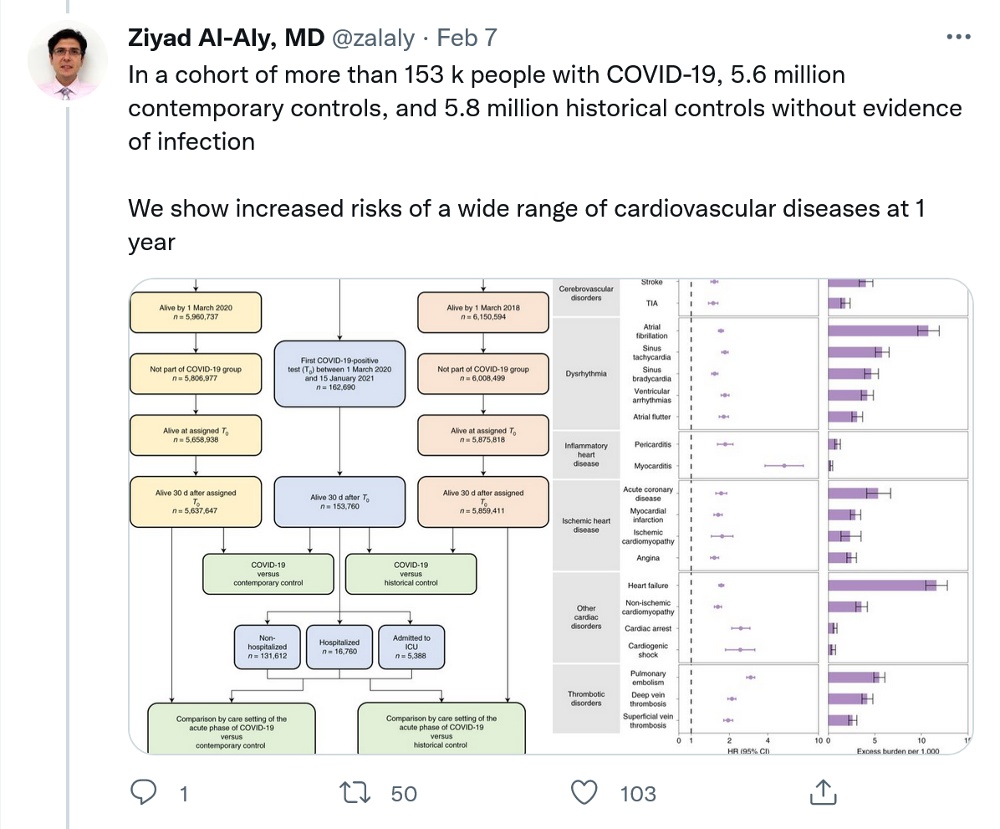This screenshot has height=829, width=1000.
Task: Click the reply count of 1
Action: point(184,793)
